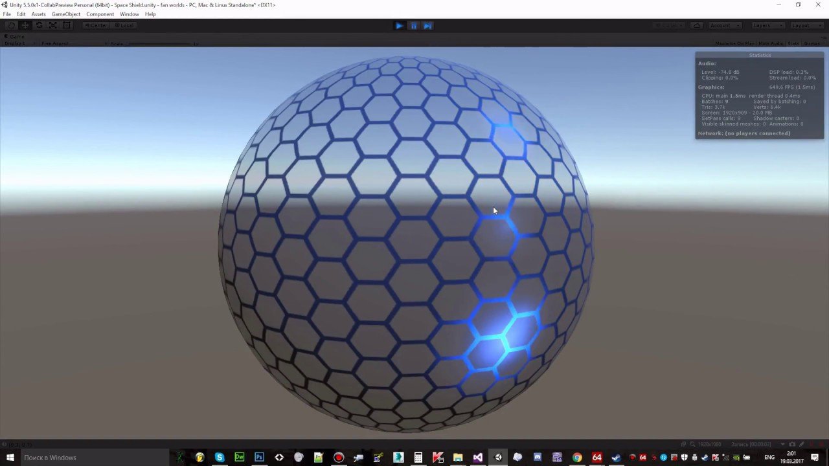Screen dimensions: 829x466
Task: Toggle Mute Audio in Game view
Action: 770,43
